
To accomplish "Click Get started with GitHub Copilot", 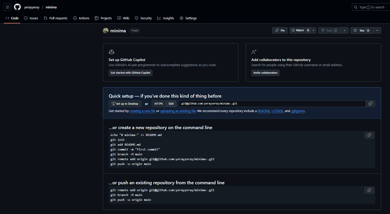I will (x=130, y=73).
